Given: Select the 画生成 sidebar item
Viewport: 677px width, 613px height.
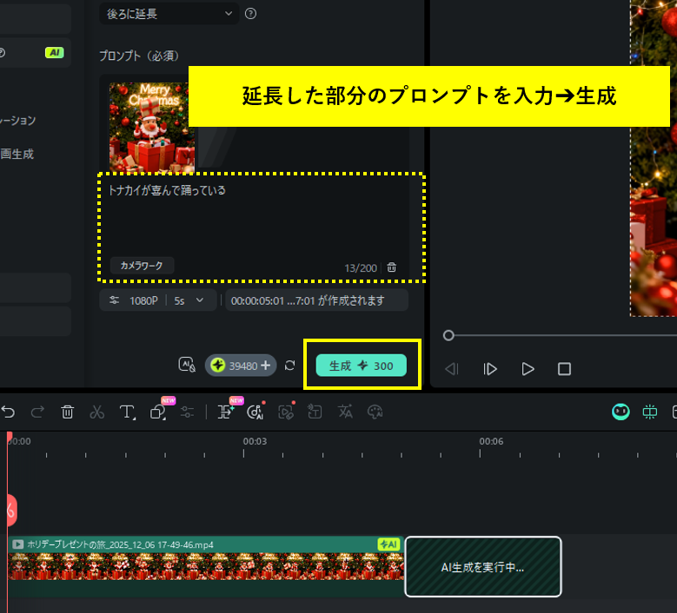Looking at the screenshot, I should (17, 154).
